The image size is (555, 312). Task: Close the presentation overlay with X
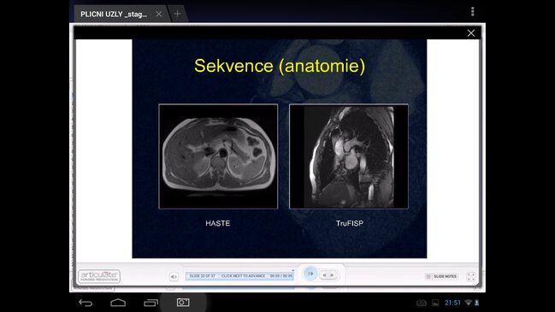[470, 33]
